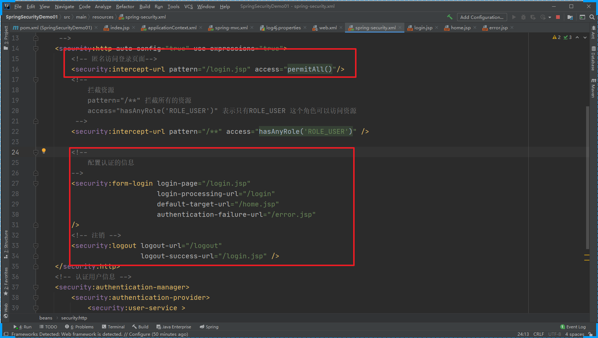Collapse the comment fold on line 17
This screenshot has height=338, width=598.
pos(36,80)
